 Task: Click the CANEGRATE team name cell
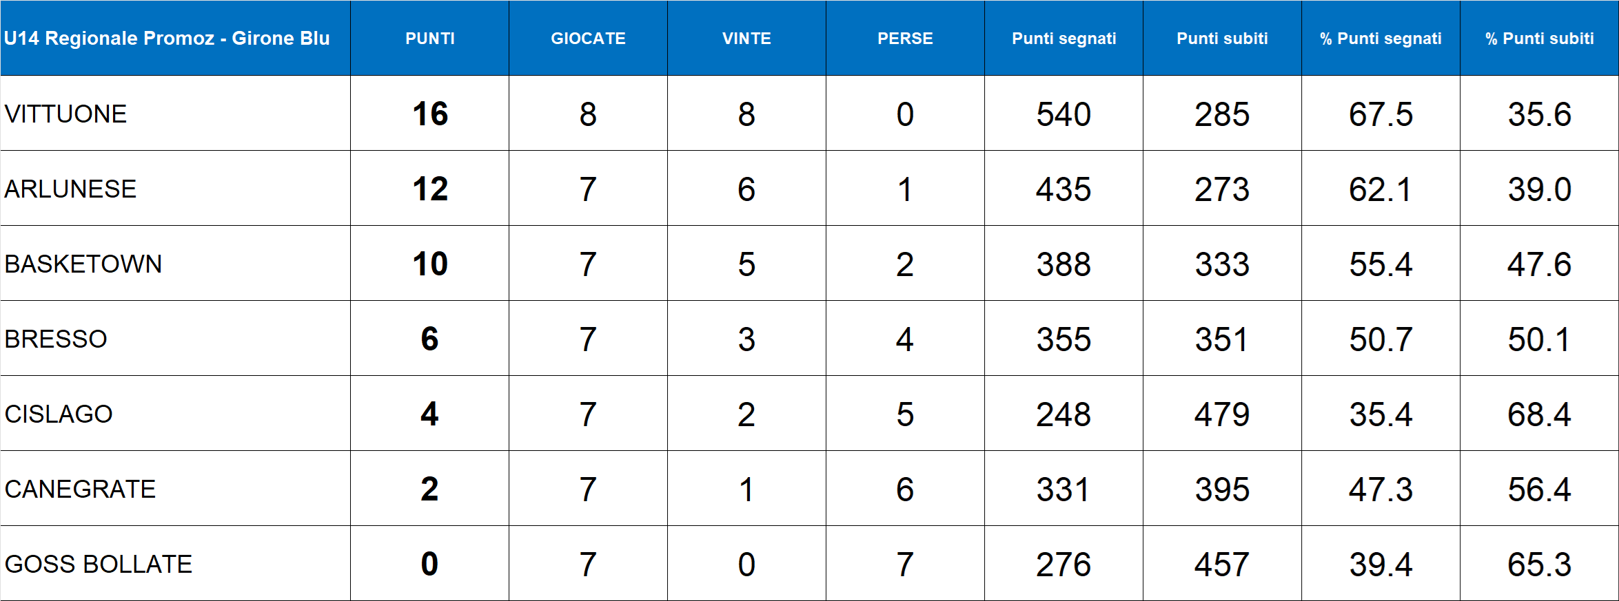pos(80,489)
